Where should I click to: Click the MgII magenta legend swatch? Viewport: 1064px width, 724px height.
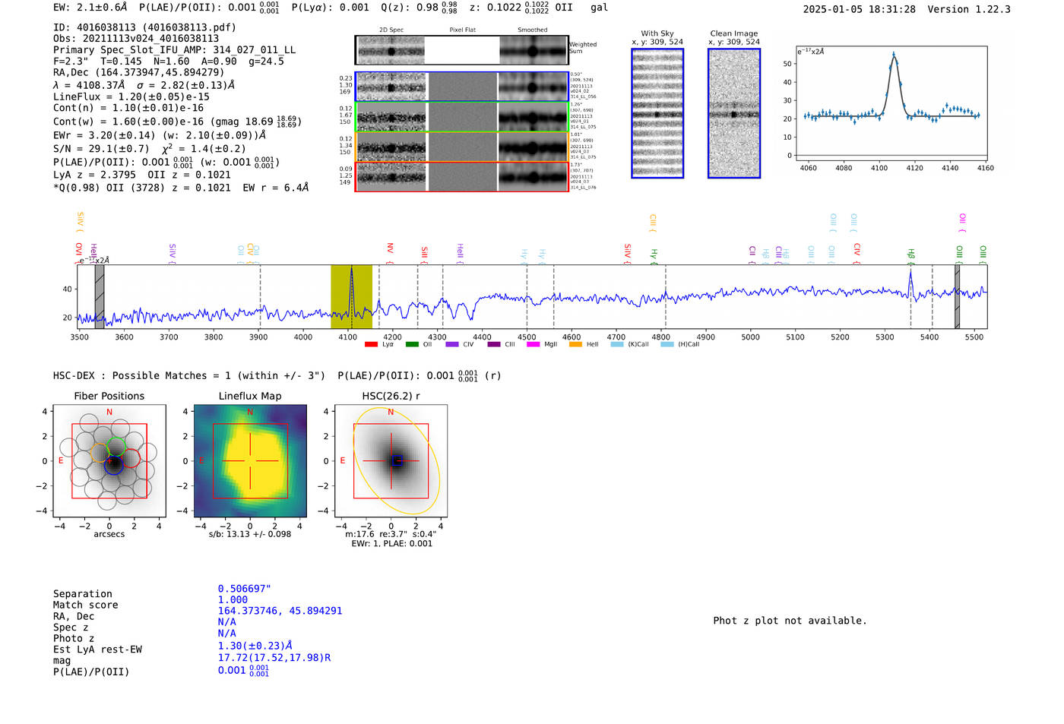coord(533,345)
